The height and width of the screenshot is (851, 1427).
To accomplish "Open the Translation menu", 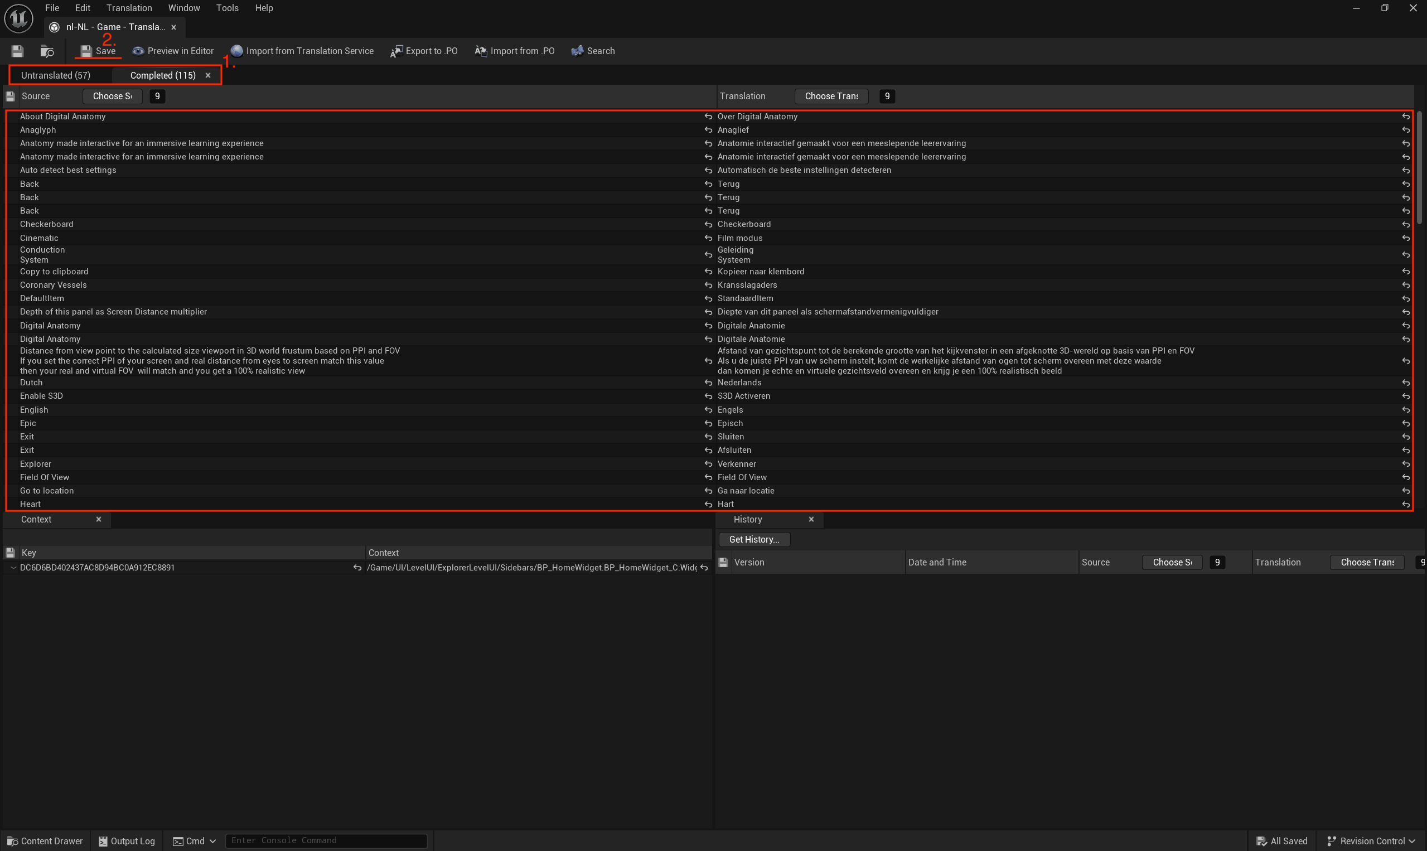I will pos(129,8).
